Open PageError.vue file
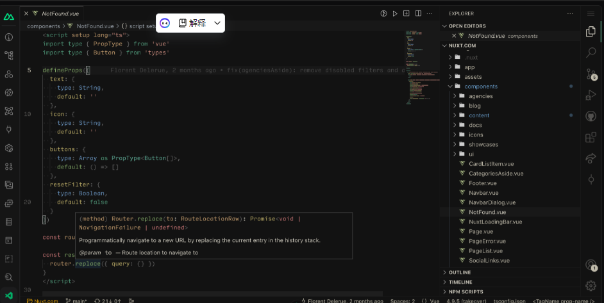This screenshot has width=604, height=303. click(487, 241)
